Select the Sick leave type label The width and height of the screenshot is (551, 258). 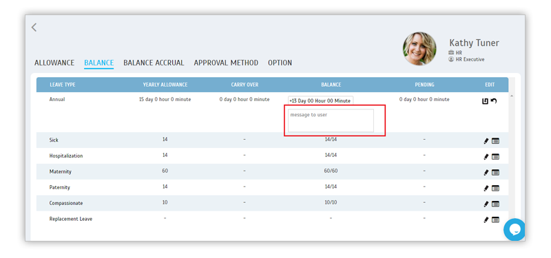coord(54,140)
